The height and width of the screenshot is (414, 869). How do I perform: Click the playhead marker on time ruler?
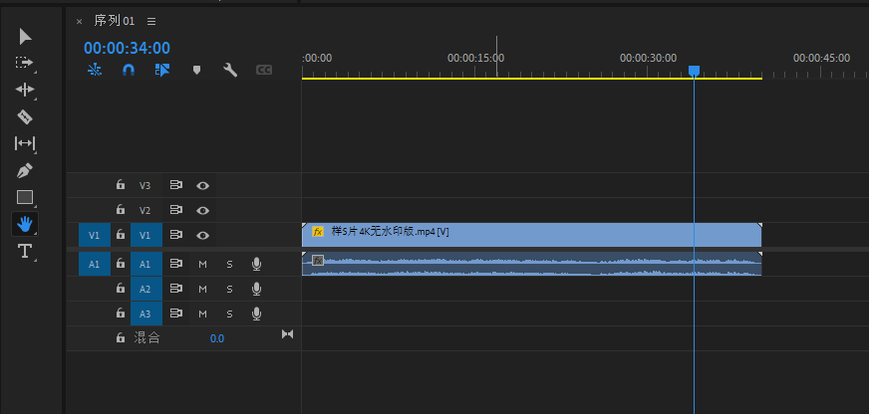point(695,71)
